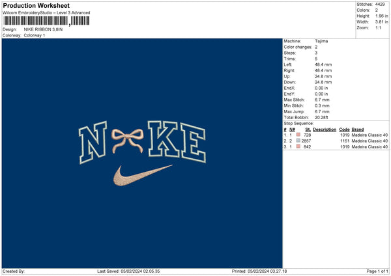
Task: Click stitch count '842' in stop row 3
Action: (307, 147)
